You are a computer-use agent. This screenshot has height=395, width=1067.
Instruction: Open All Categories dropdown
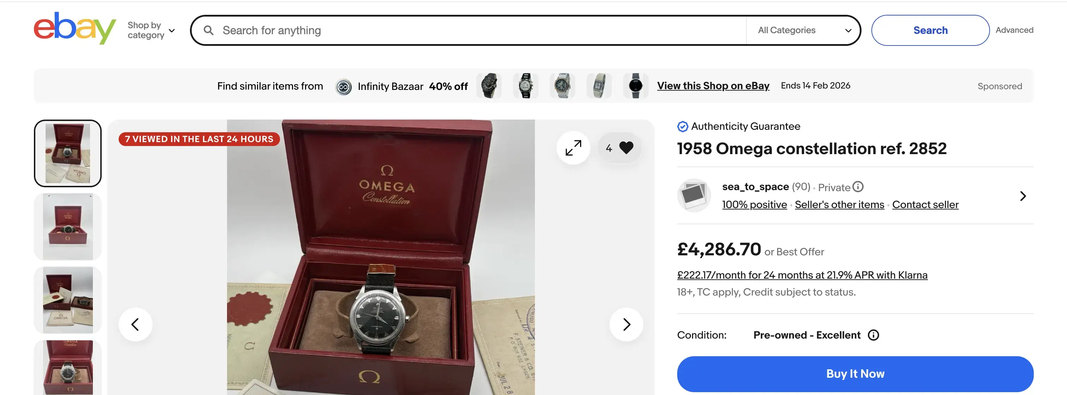804,30
